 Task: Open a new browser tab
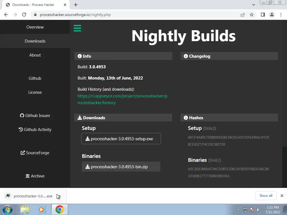tap(76, 5)
